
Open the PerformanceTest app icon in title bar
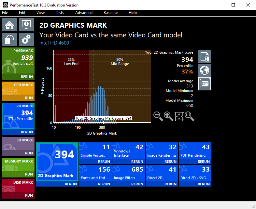click(6, 5)
